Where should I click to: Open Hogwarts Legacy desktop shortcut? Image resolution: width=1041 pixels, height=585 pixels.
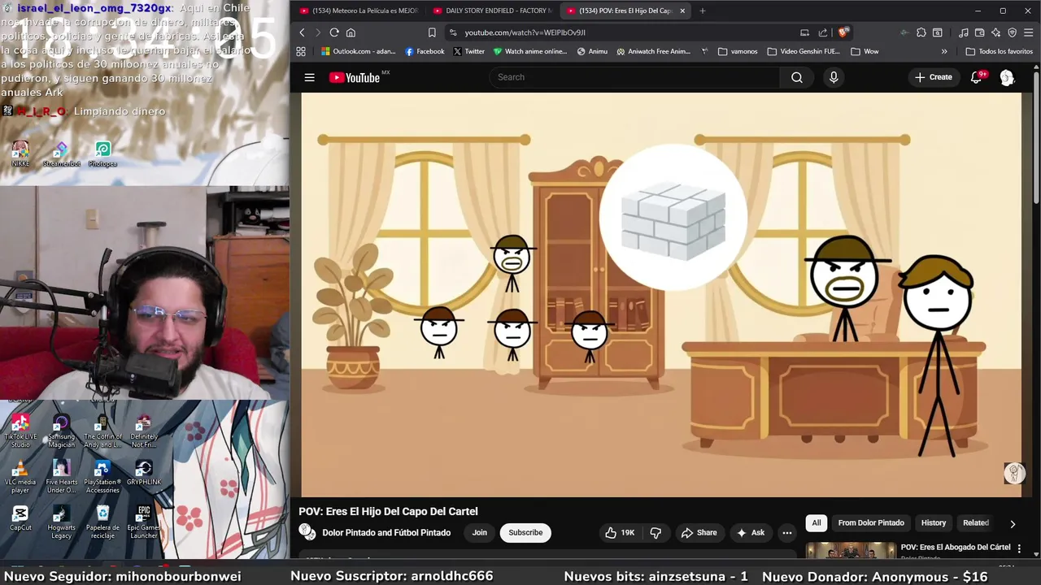coord(61,522)
